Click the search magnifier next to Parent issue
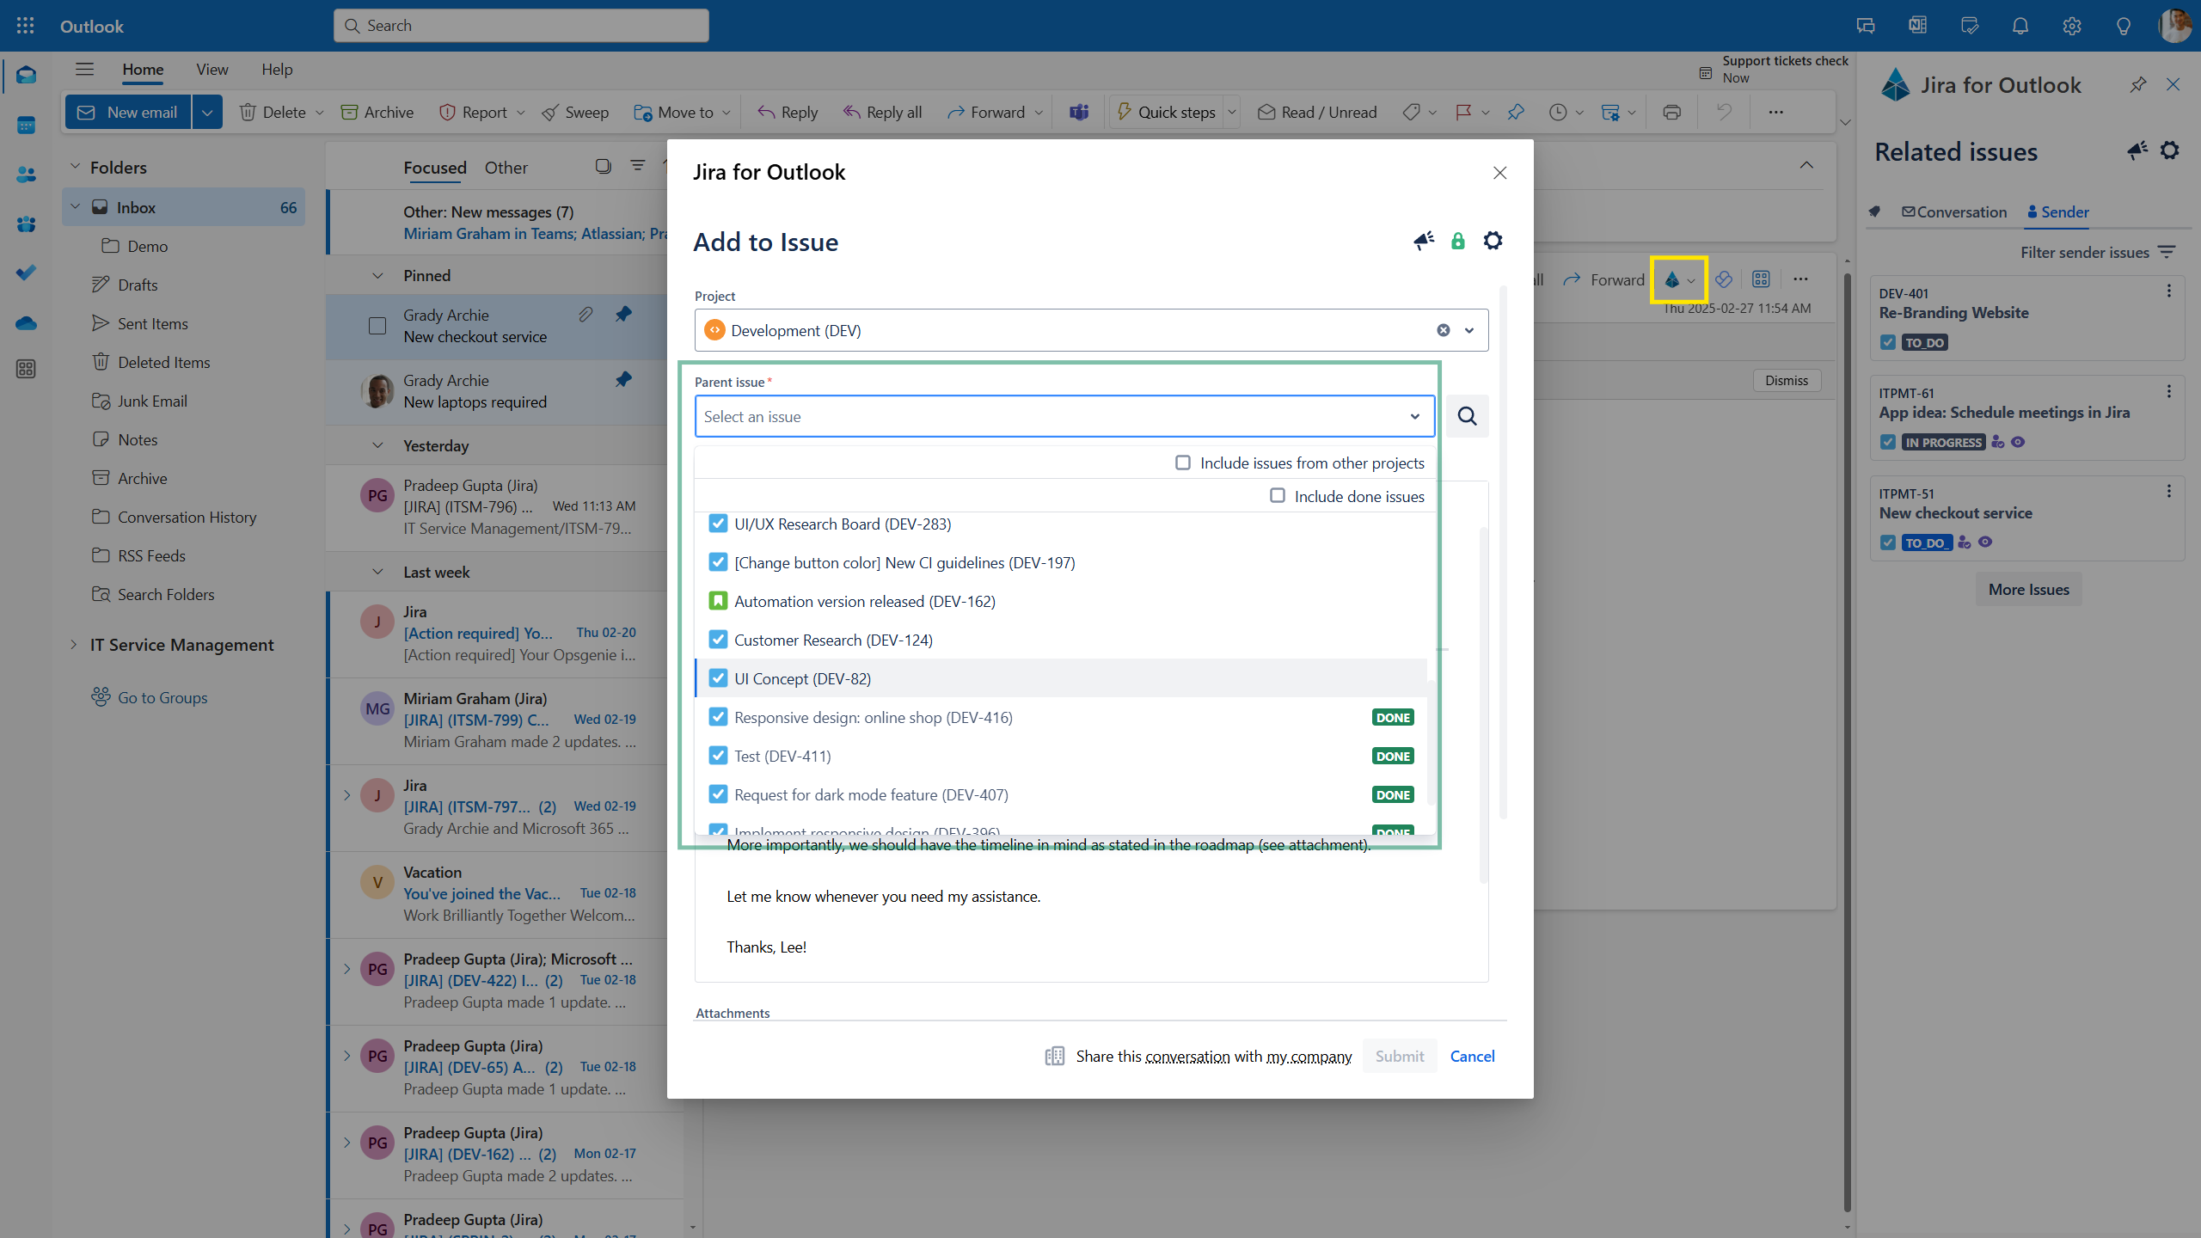2201x1238 pixels. [x=1467, y=416]
